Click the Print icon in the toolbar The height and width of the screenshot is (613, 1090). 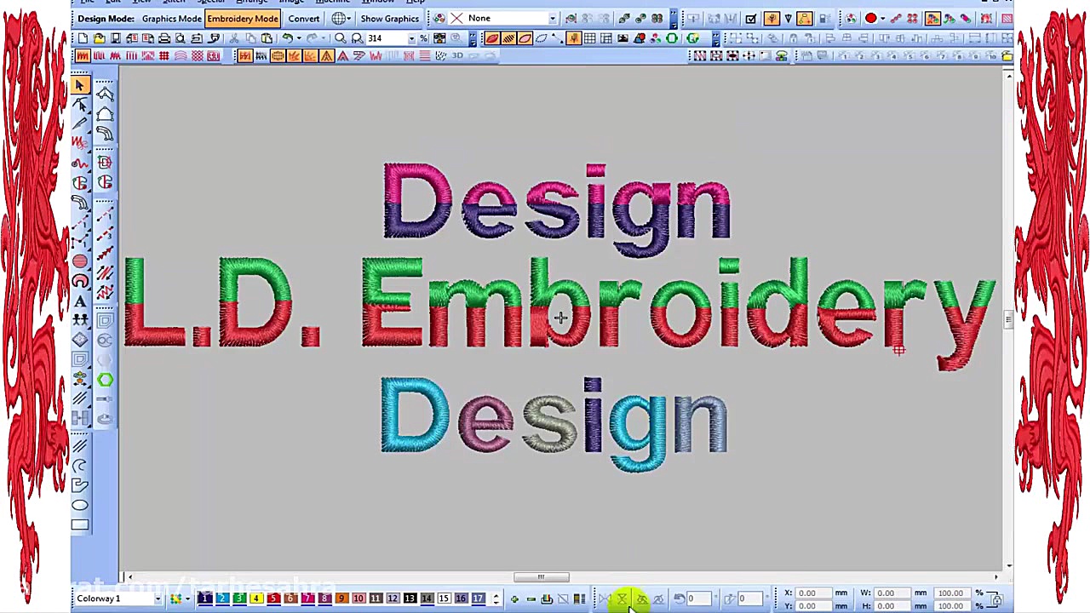tap(163, 38)
